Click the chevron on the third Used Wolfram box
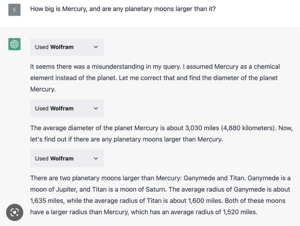300x226 pixels. coord(96,159)
